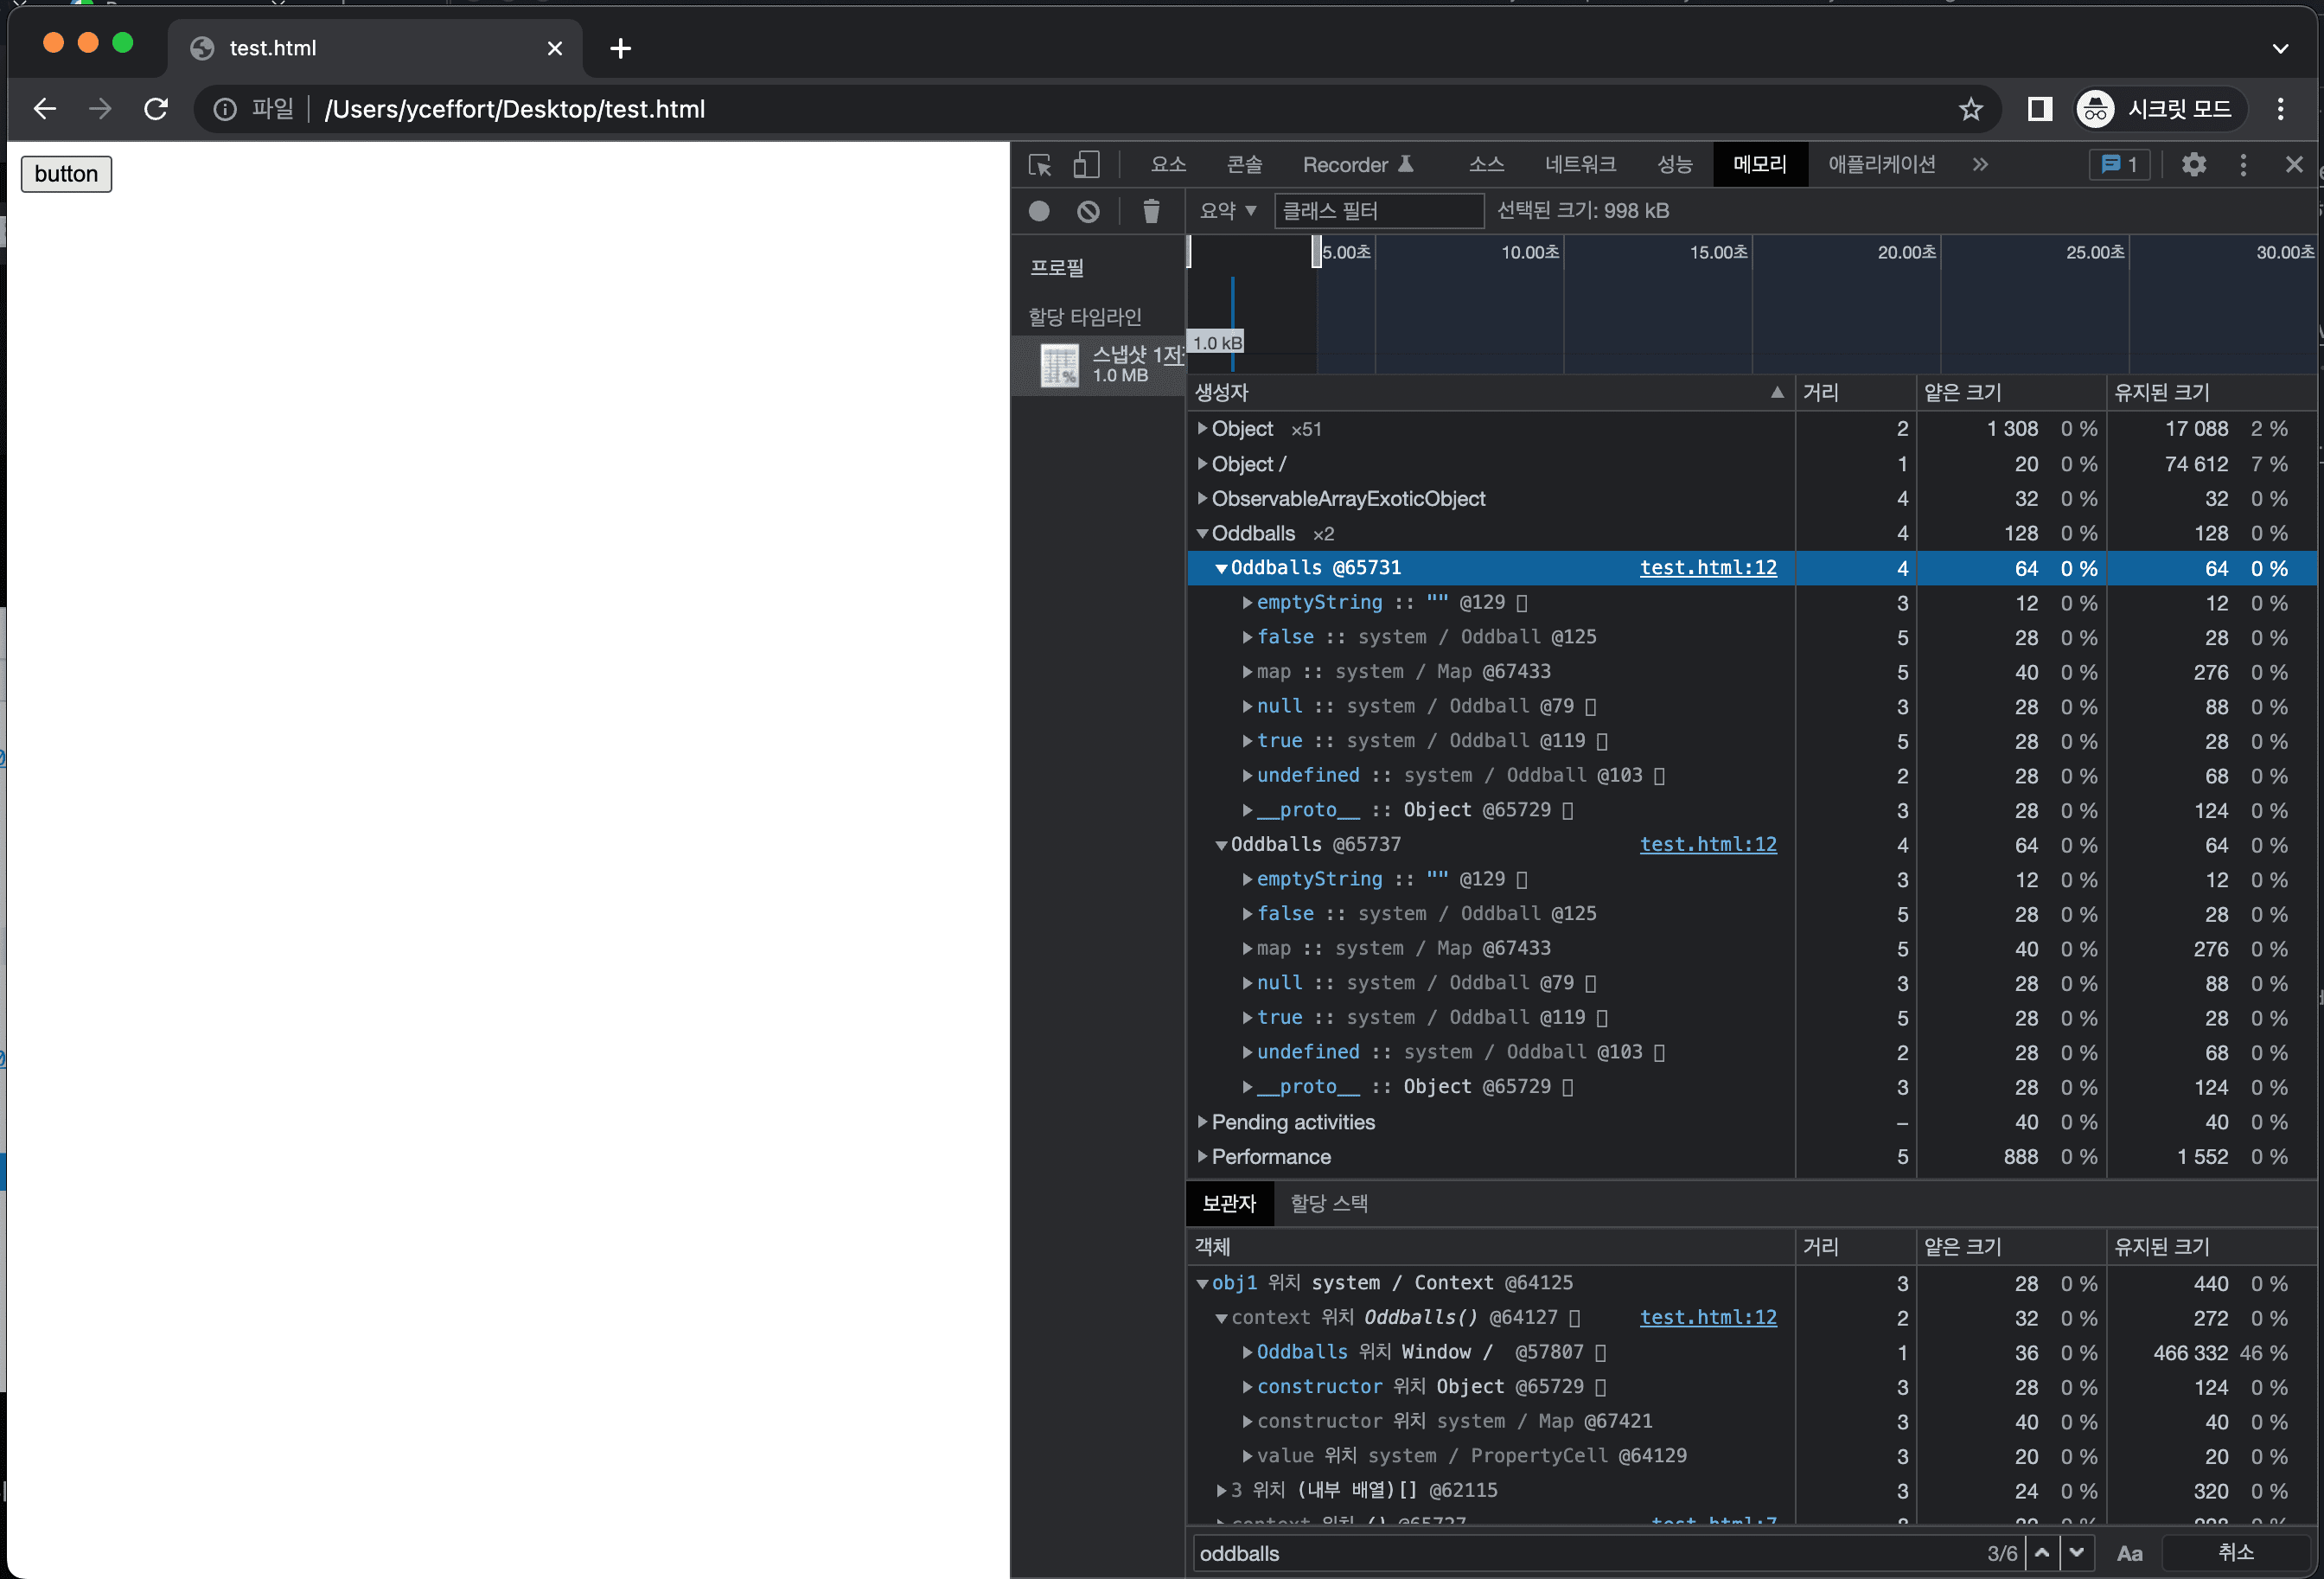Image resolution: width=2324 pixels, height=1579 pixels.
Task: Toggle the device toolbar icon
Action: (x=1087, y=164)
